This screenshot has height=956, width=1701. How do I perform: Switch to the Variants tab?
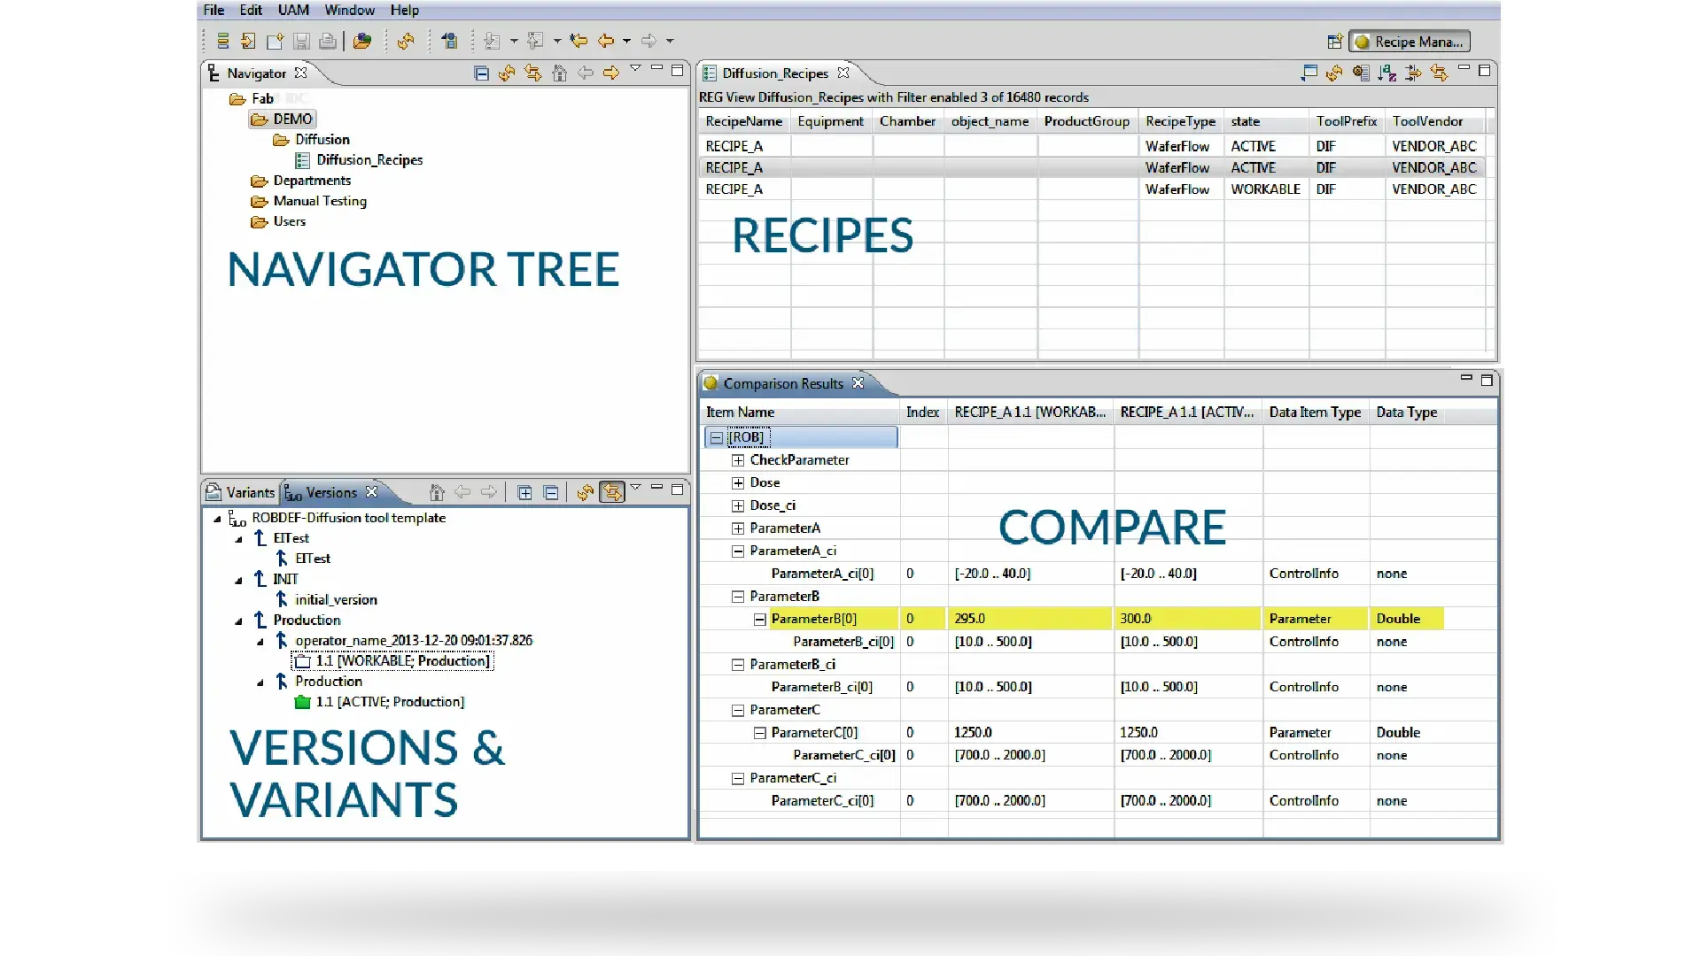(x=241, y=493)
